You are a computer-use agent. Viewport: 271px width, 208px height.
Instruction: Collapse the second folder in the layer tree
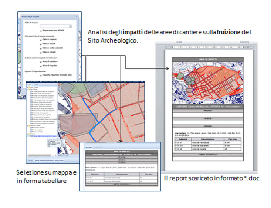(28, 90)
